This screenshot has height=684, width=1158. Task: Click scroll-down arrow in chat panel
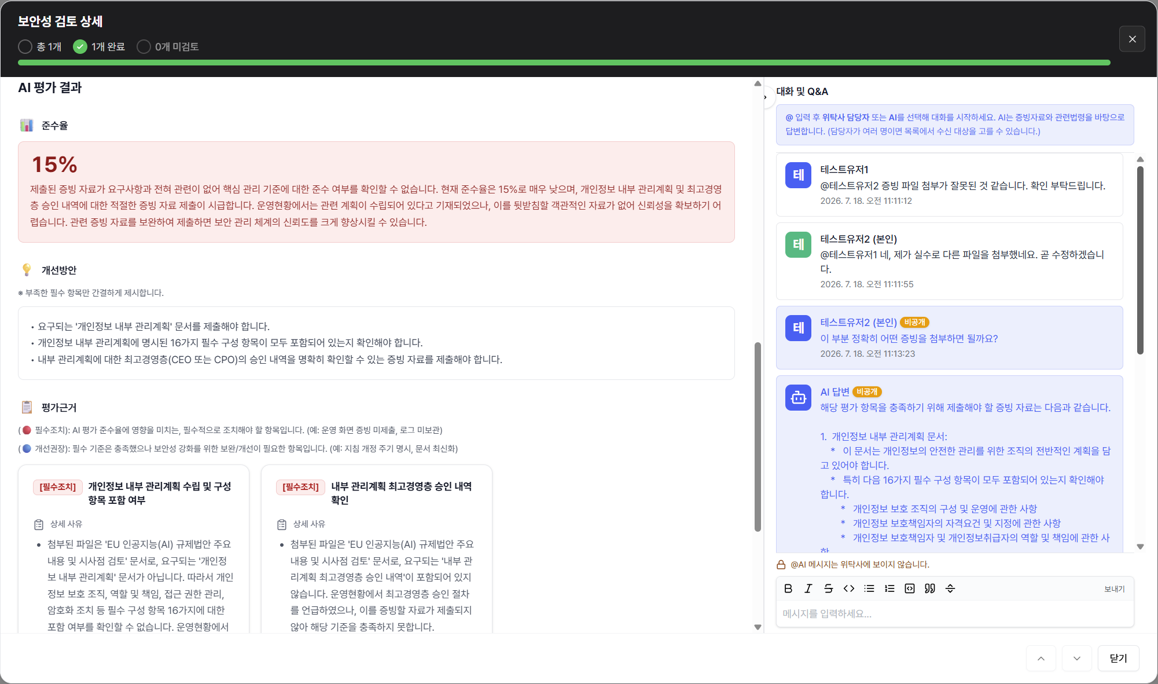click(1140, 546)
